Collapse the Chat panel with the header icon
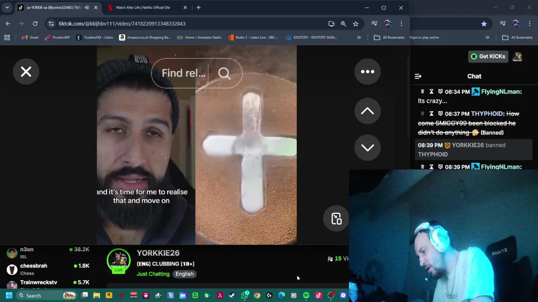 (418, 76)
